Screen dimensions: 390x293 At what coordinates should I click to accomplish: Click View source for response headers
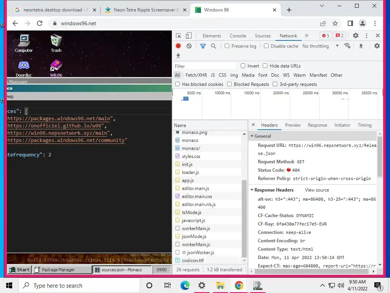pyautogui.click(x=317, y=190)
